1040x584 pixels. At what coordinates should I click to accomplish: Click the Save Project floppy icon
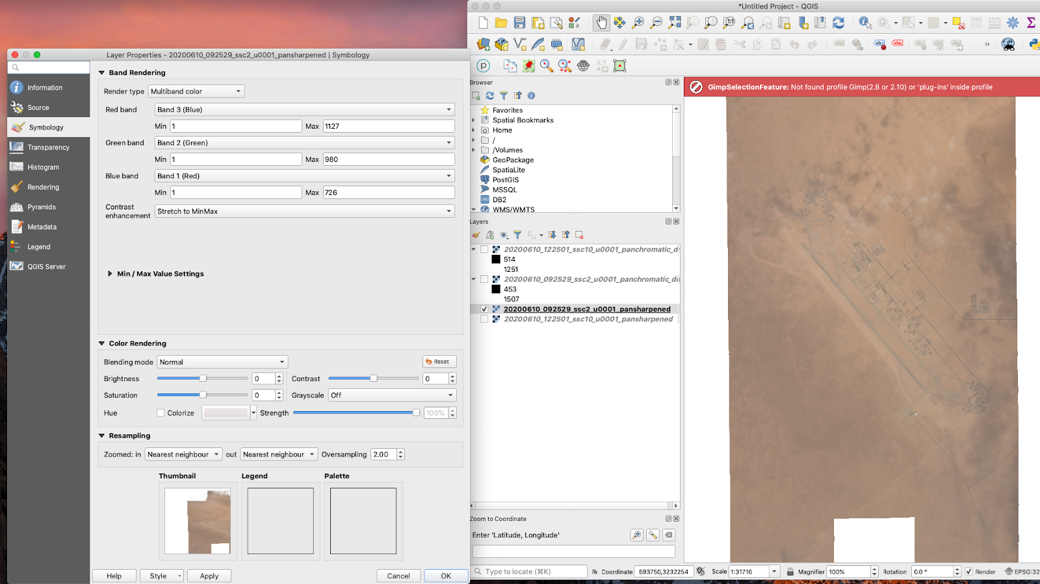(x=519, y=23)
